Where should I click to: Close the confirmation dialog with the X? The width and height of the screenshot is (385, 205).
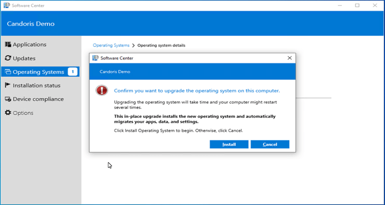(289, 58)
